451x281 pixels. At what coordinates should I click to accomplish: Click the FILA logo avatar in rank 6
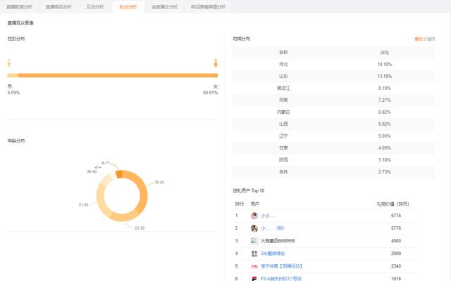tap(254, 278)
